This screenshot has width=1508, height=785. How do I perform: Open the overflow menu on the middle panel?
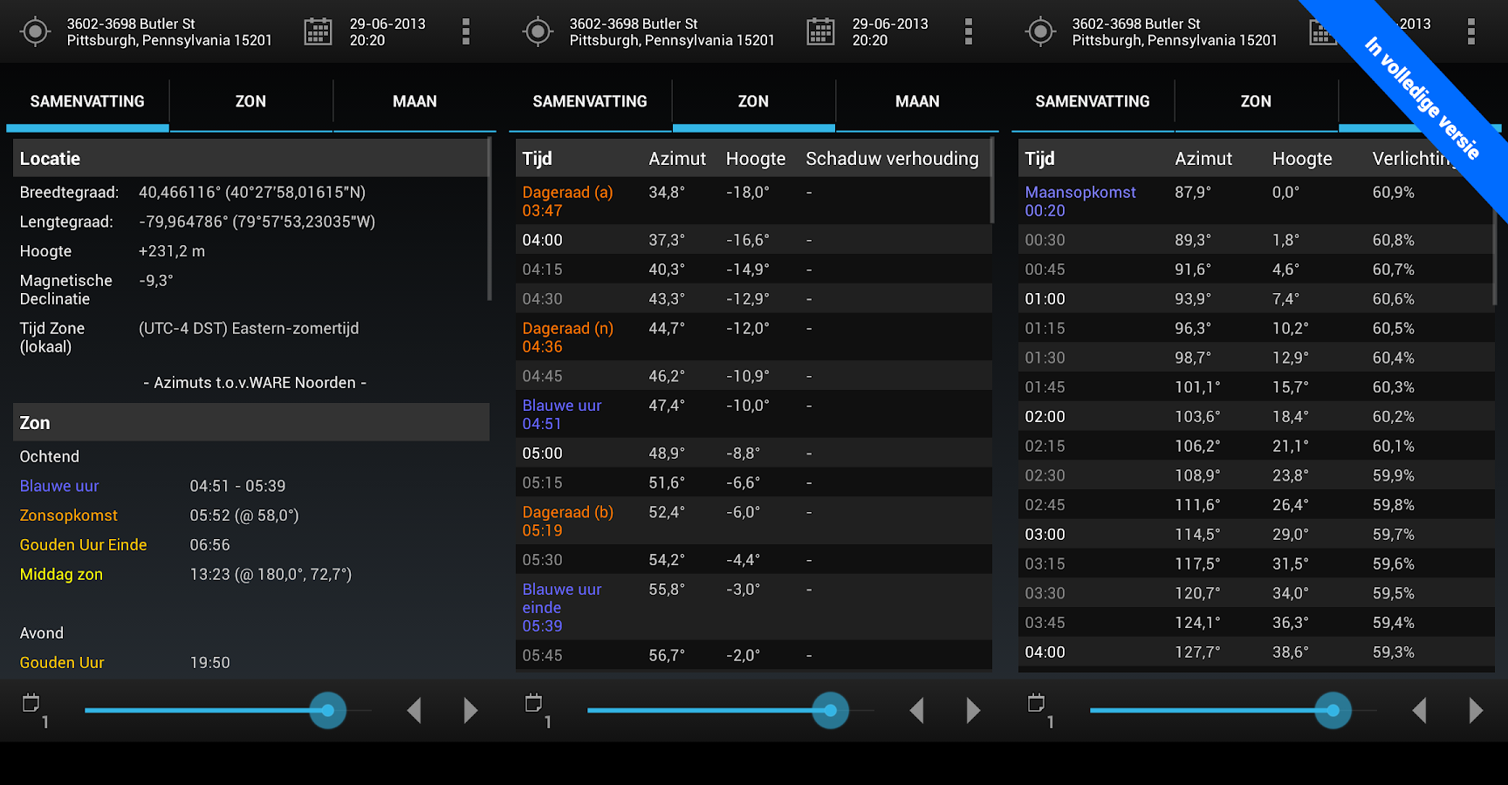[969, 31]
